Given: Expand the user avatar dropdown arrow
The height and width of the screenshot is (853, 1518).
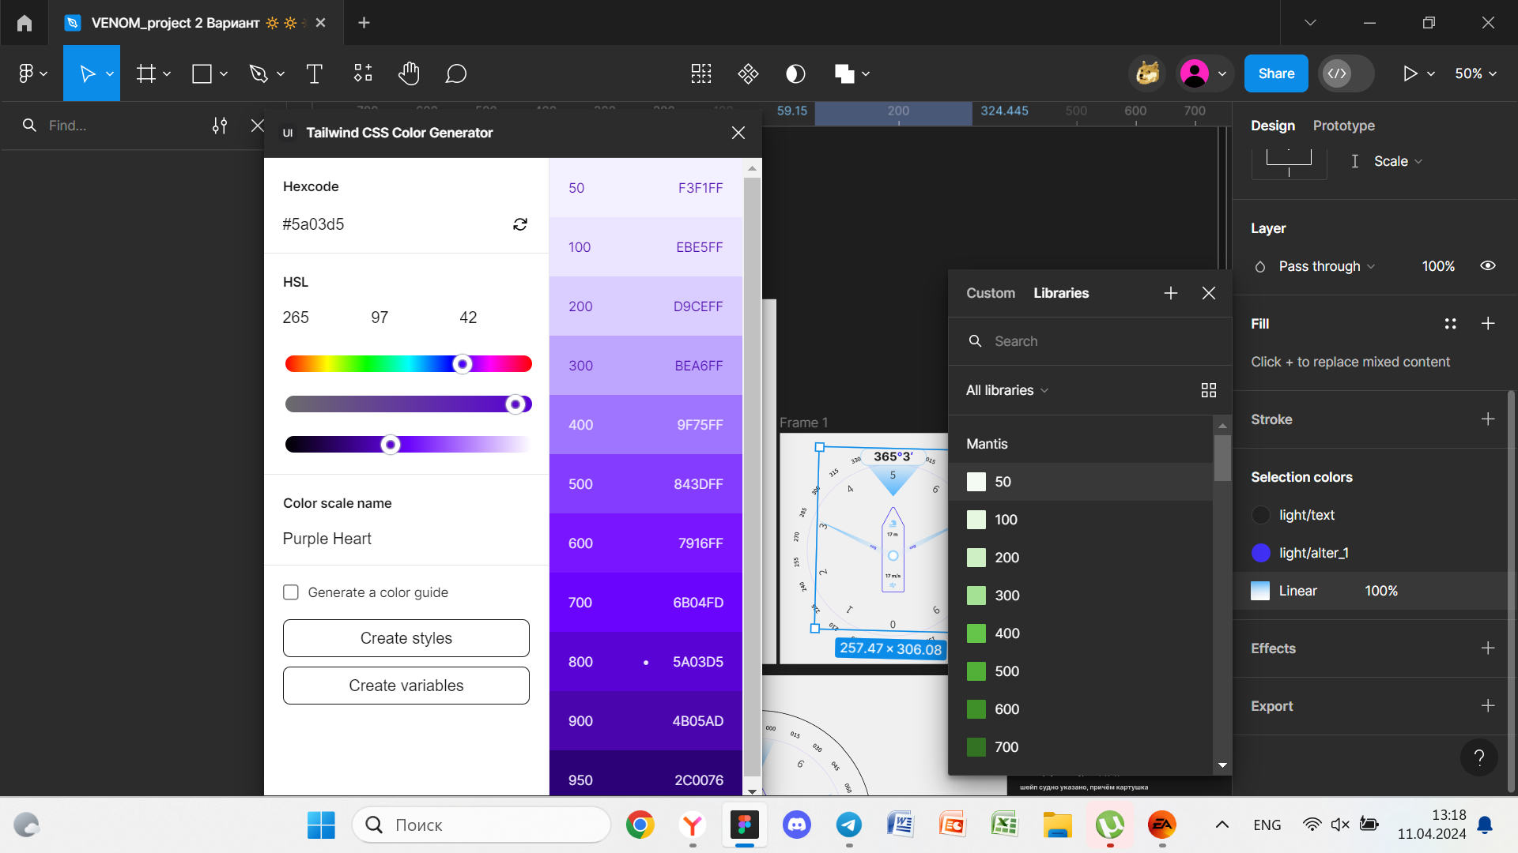Looking at the screenshot, I should [x=1222, y=73].
